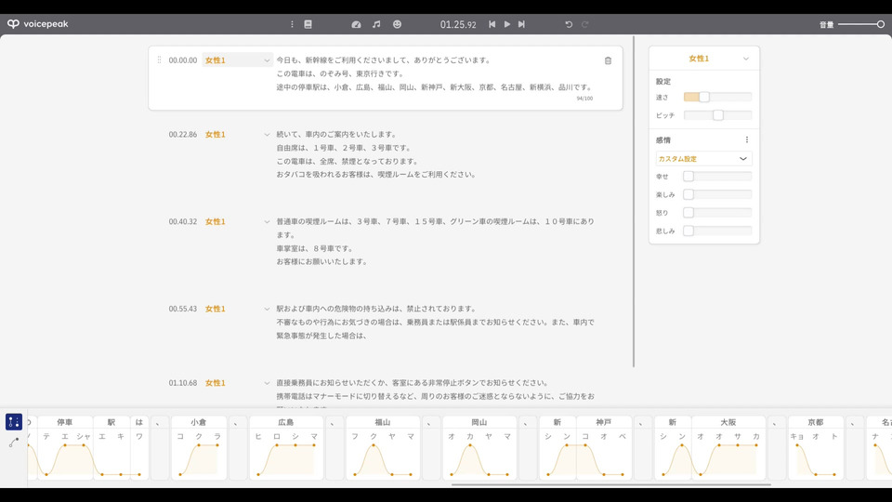892x502 pixels.
Task: Click the 広島 phrase in accent timeline
Action: click(286, 422)
